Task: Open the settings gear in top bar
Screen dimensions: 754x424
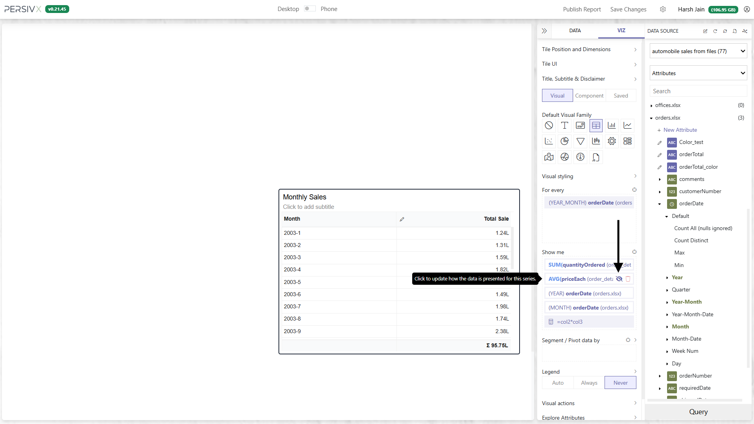Action: pos(663,9)
